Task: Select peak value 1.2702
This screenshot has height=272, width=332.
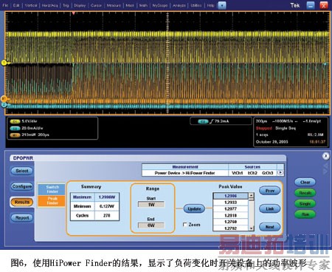Action: pyautogui.click(x=231, y=228)
